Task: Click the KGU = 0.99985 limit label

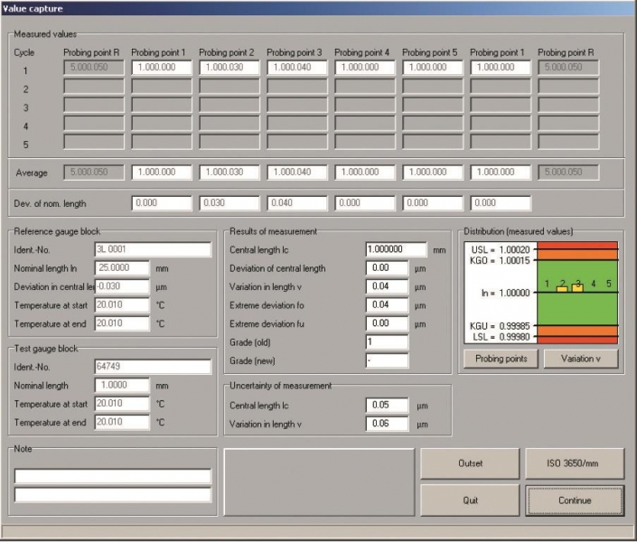Action: [x=500, y=326]
